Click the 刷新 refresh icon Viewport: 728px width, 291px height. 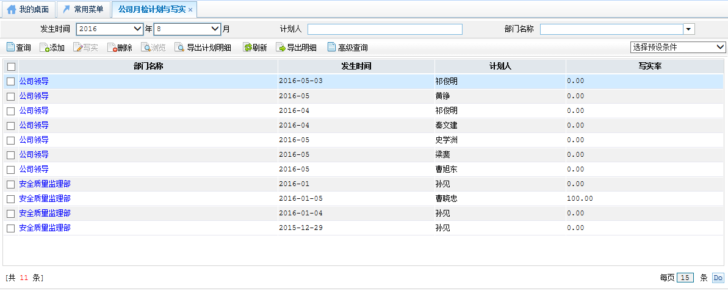247,48
